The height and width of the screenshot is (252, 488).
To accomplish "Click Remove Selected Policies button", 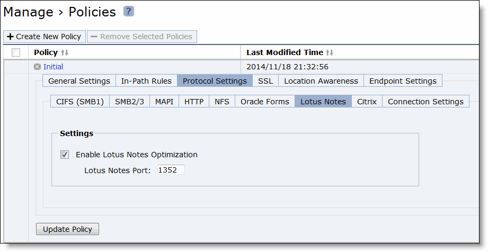I will pos(142,37).
